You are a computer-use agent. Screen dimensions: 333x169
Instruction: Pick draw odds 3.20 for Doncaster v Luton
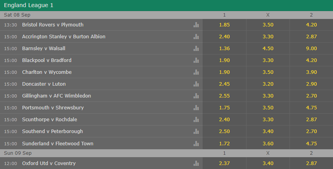268,84
